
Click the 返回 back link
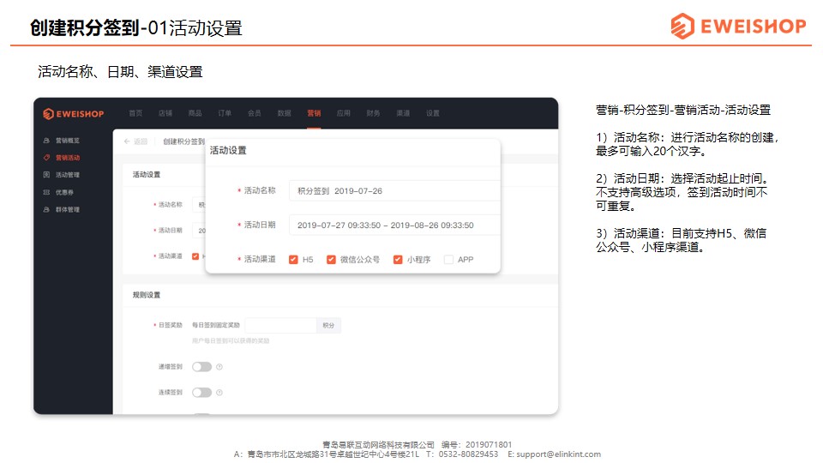click(x=140, y=141)
